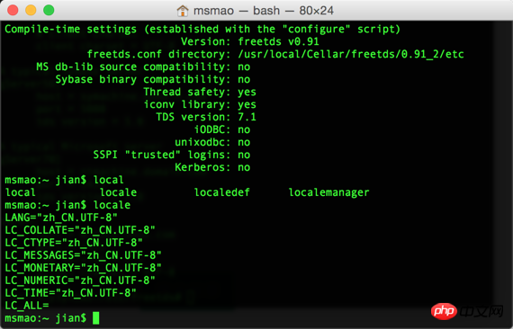
Task: Click the terminal cursor block at prompt
Action: (x=96, y=318)
